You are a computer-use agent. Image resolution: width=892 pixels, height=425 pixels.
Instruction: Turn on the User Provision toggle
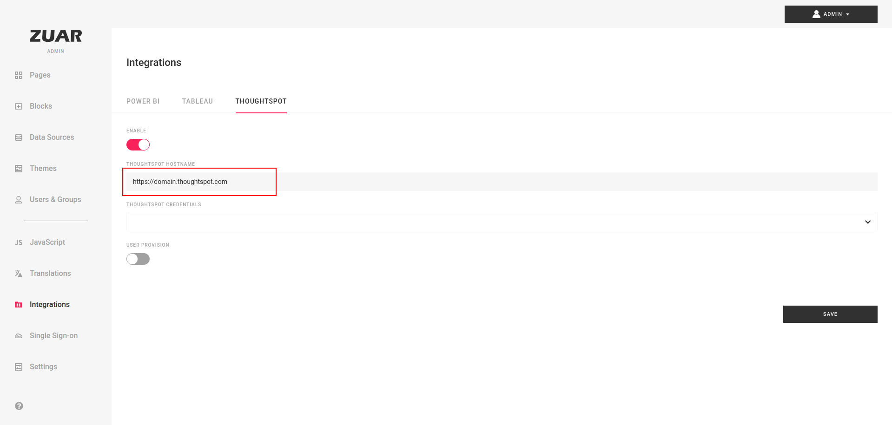pos(138,259)
